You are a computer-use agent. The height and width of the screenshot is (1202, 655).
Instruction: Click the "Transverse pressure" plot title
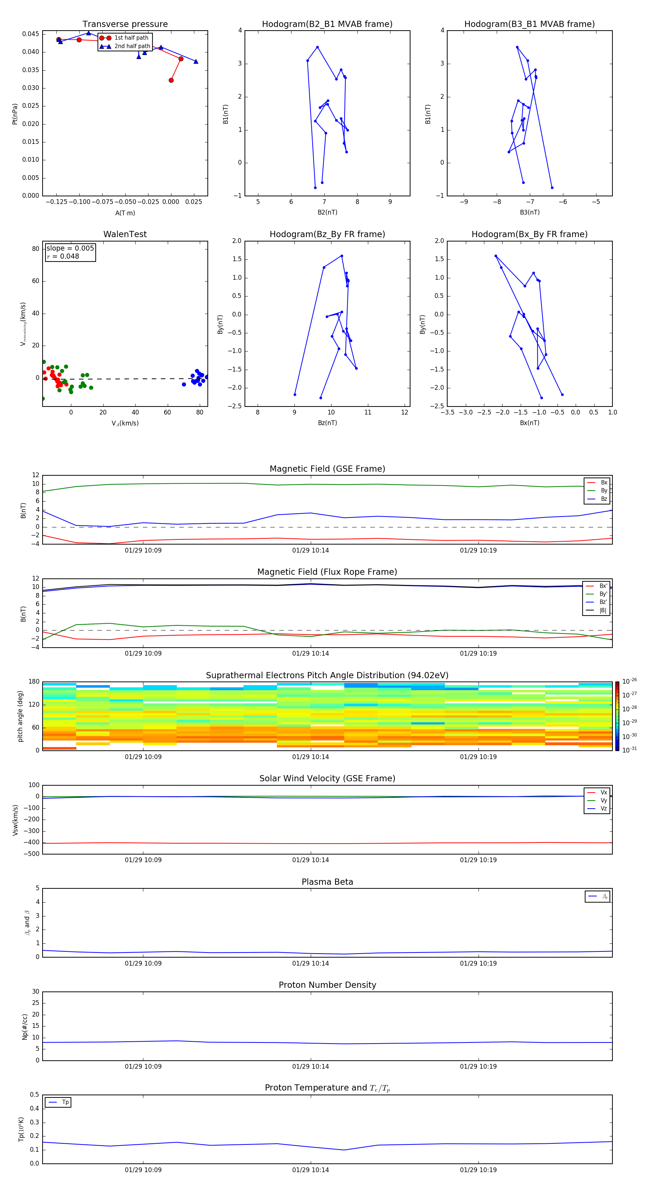(125, 24)
